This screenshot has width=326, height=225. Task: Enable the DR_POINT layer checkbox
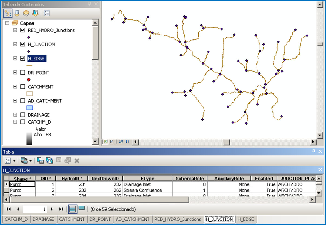[23, 73]
